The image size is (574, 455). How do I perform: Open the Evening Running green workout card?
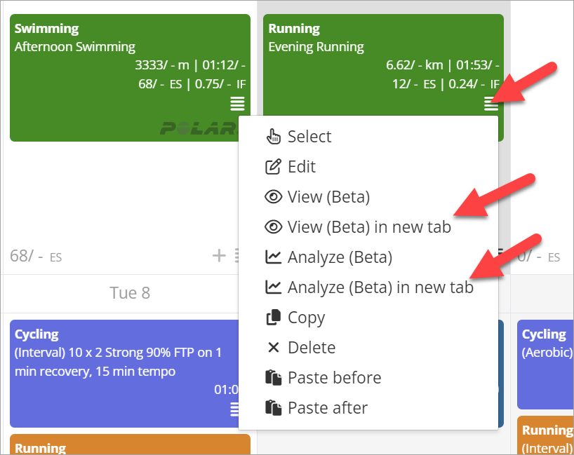click(x=383, y=64)
